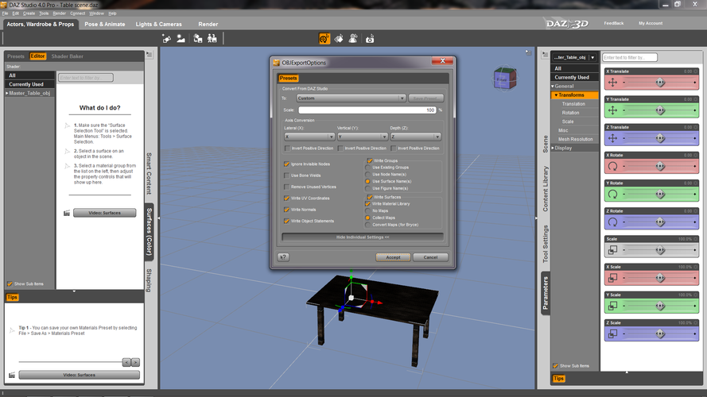
Task: Click the X Translate slider handle
Action: tap(661, 83)
